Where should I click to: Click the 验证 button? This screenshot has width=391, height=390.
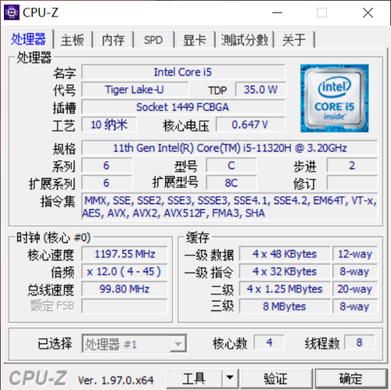[276, 378]
